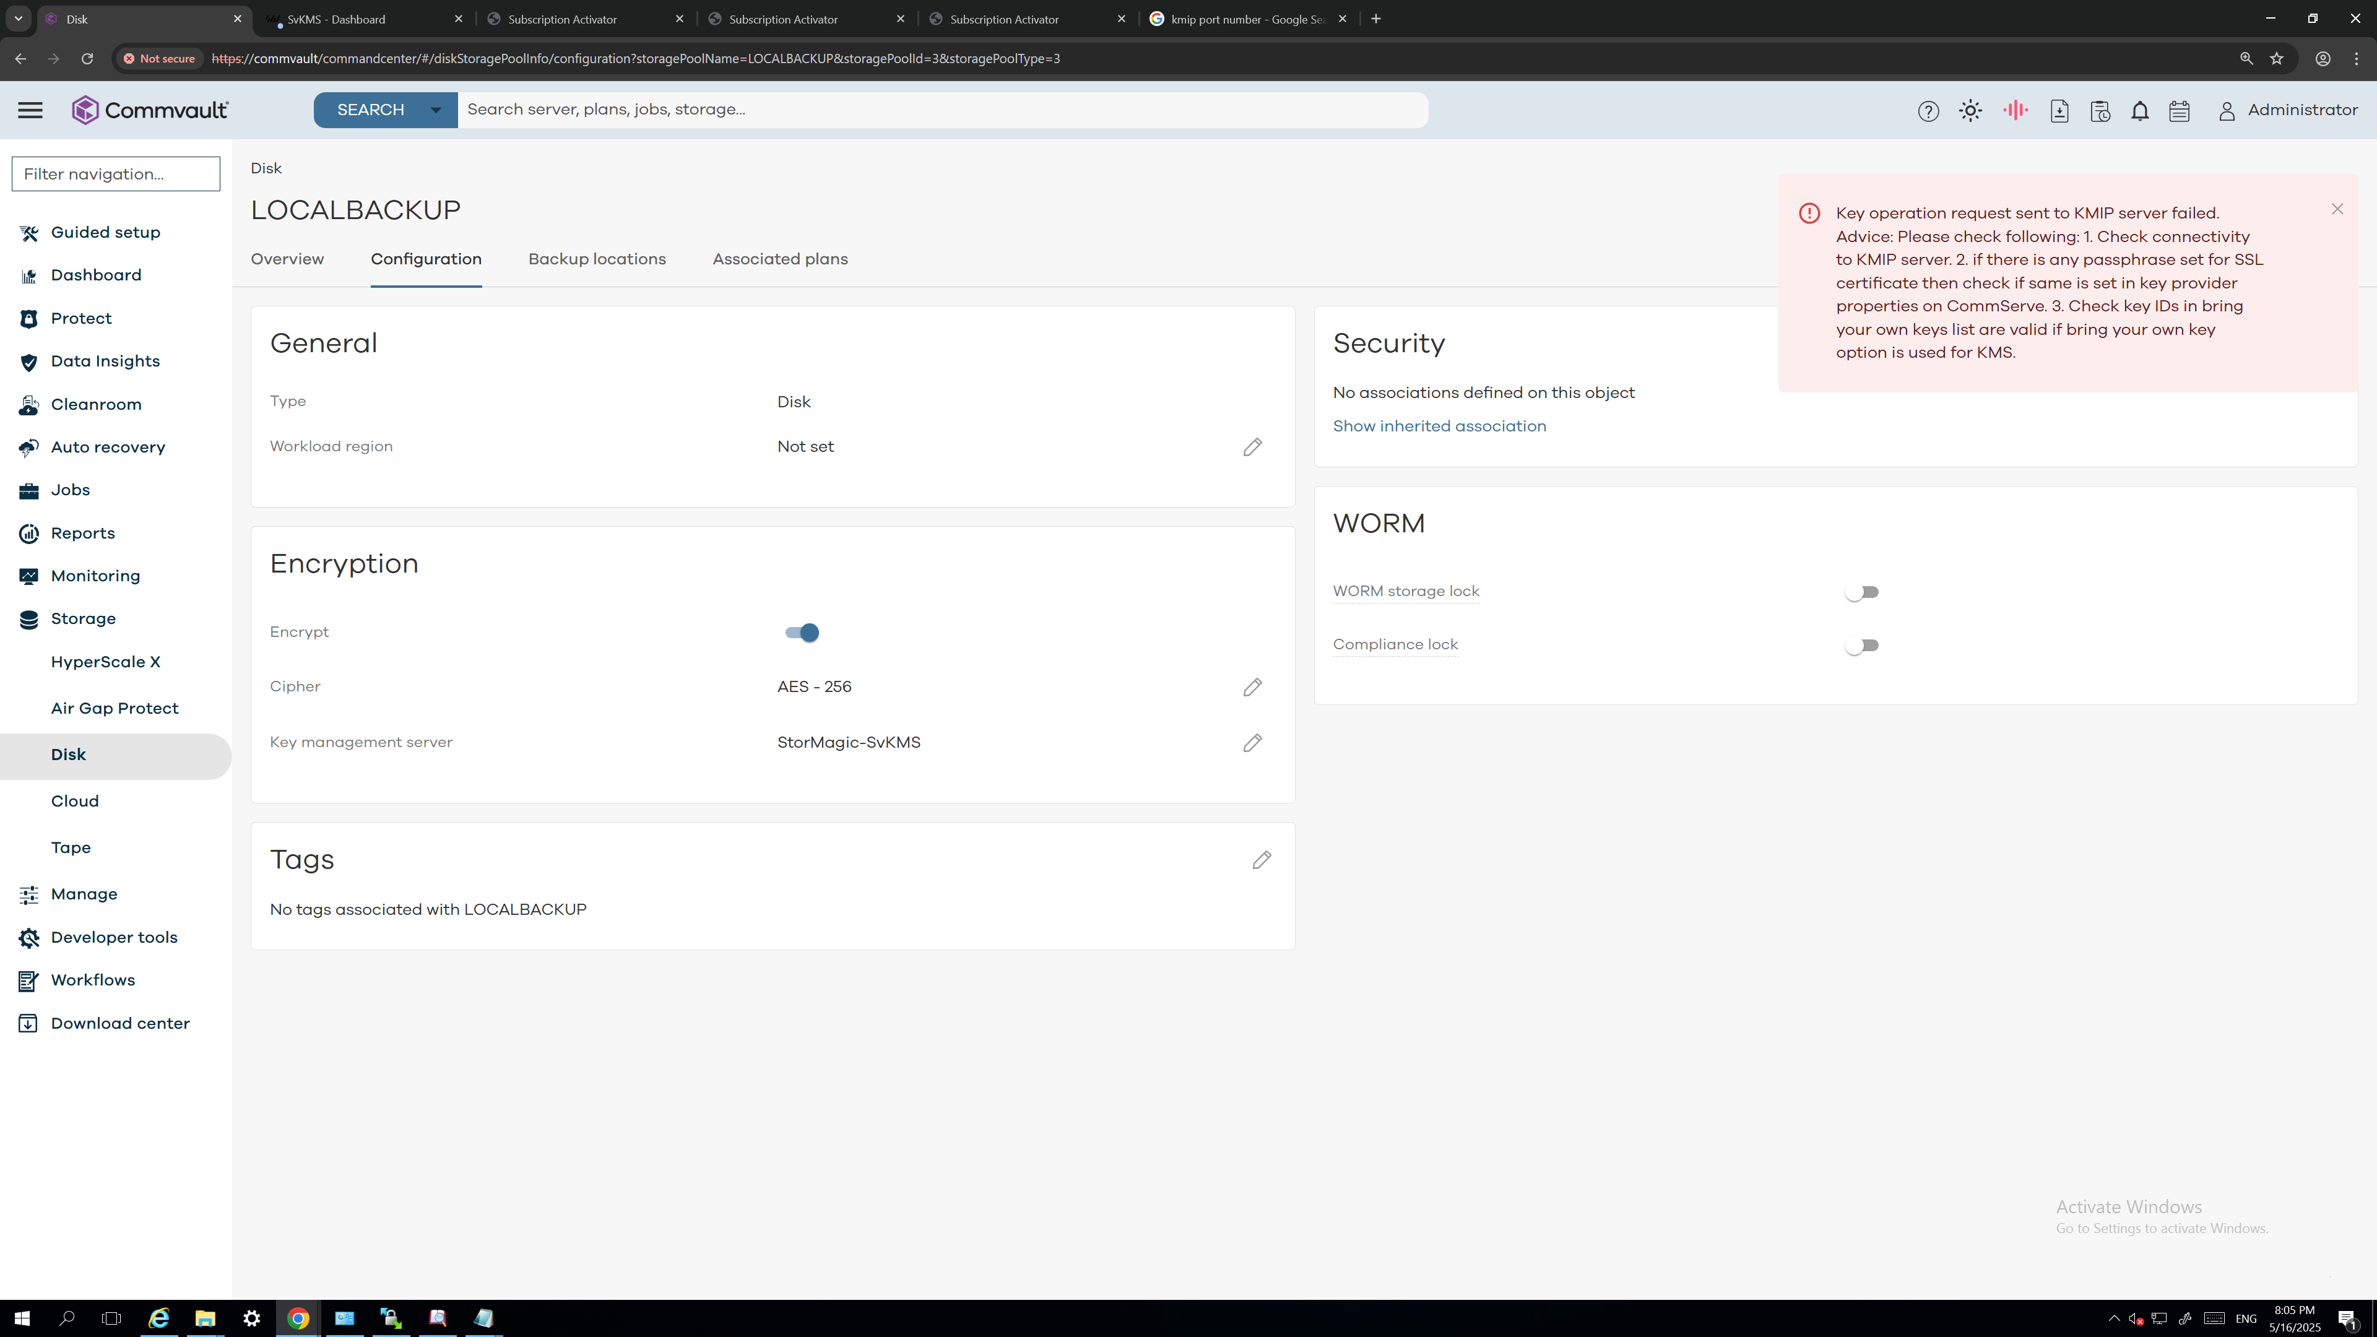Switch to the Backup locations tab

[597, 259]
